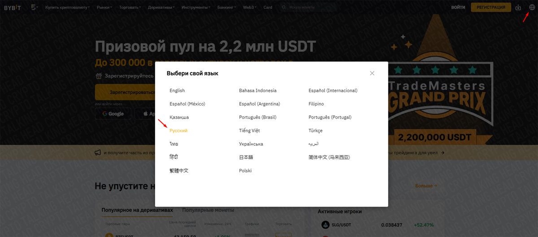Open the Card menu item
The image size is (538, 237).
pyautogui.click(x=268, y=8)
